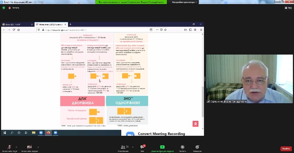Select the Математика 2021 browser tab

pyautogui.click(x=51, y=25)
